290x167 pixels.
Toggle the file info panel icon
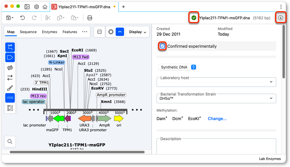[281, 18]
